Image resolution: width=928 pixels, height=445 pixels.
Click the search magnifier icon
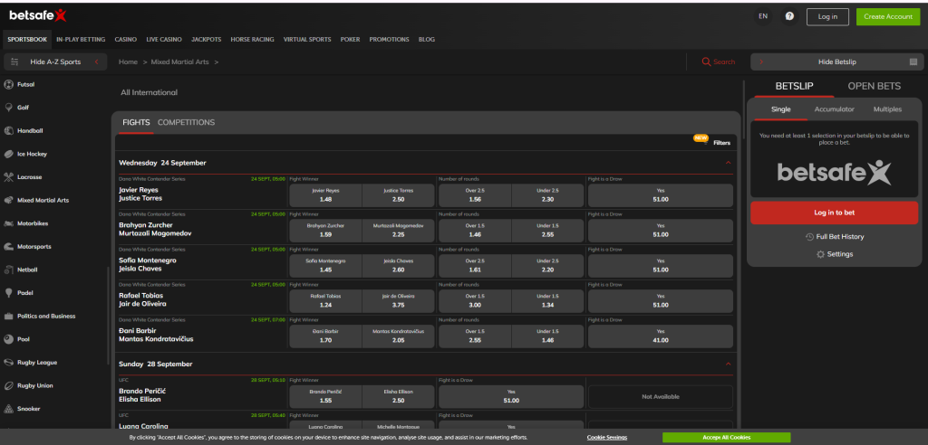coord(706,62)
